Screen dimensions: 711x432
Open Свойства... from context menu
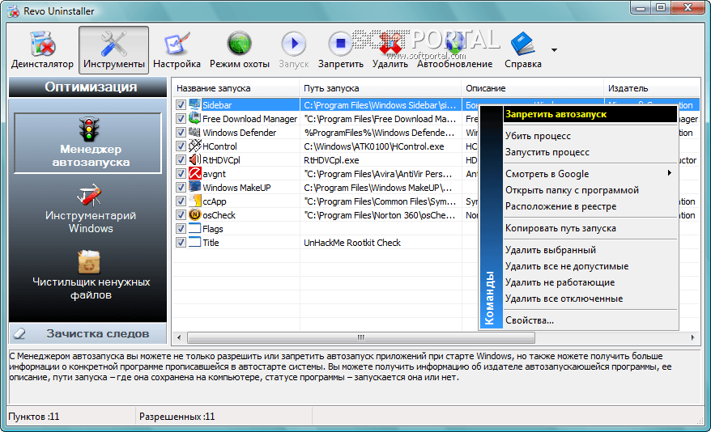click(590, 320)
